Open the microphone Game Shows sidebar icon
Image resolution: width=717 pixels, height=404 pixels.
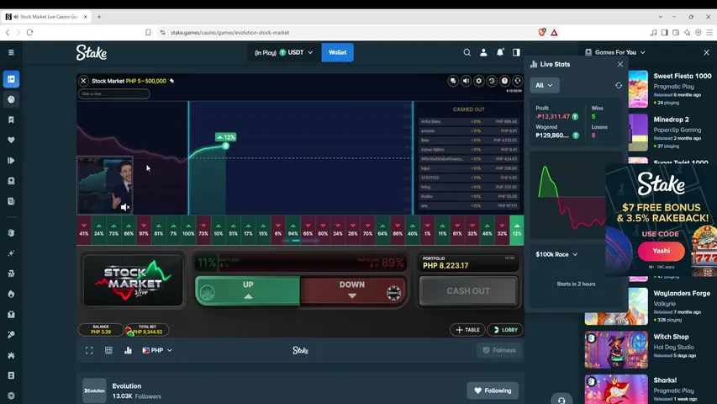[x=11, y=335]
